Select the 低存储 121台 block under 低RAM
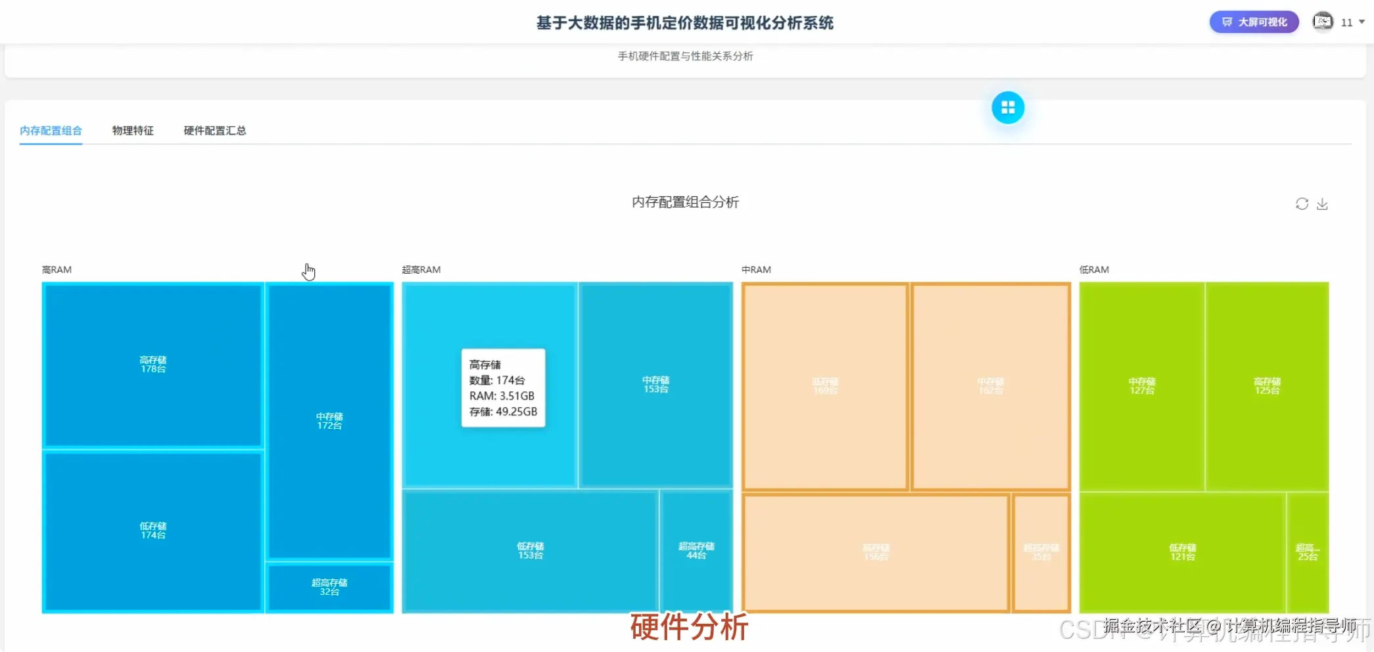The height and width of the screenshot is (652, 1374). (1183, 552)
